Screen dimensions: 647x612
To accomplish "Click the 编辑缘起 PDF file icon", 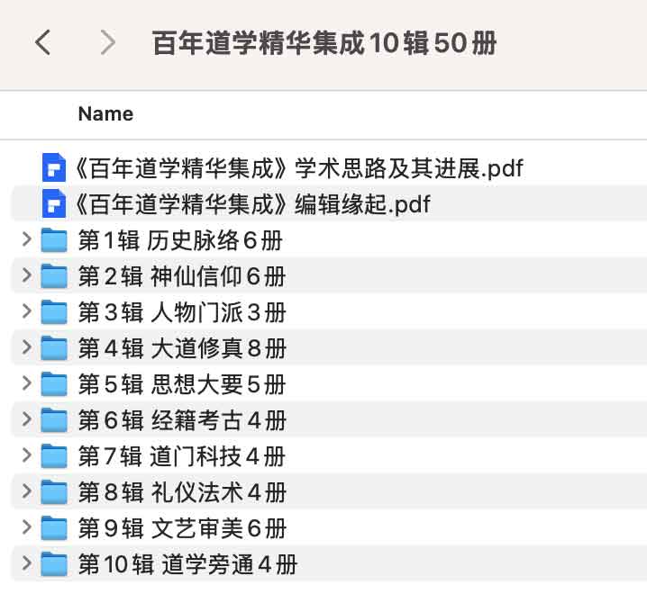I will (x=54, y=204).
